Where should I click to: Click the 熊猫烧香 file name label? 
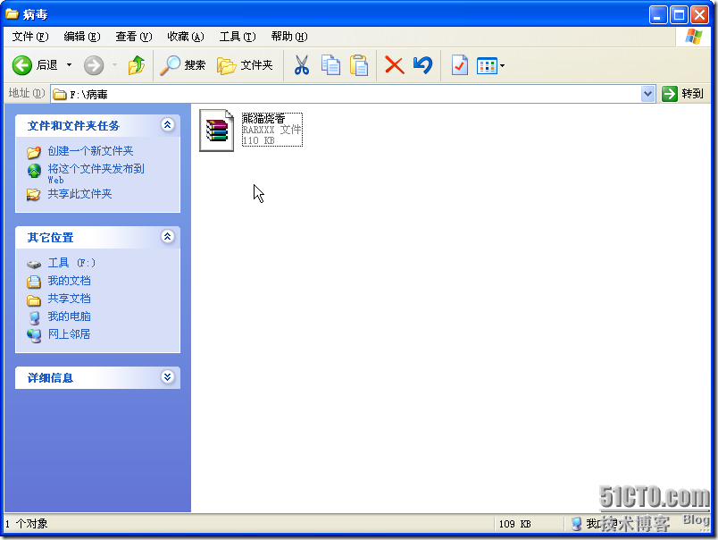(263, 118)
